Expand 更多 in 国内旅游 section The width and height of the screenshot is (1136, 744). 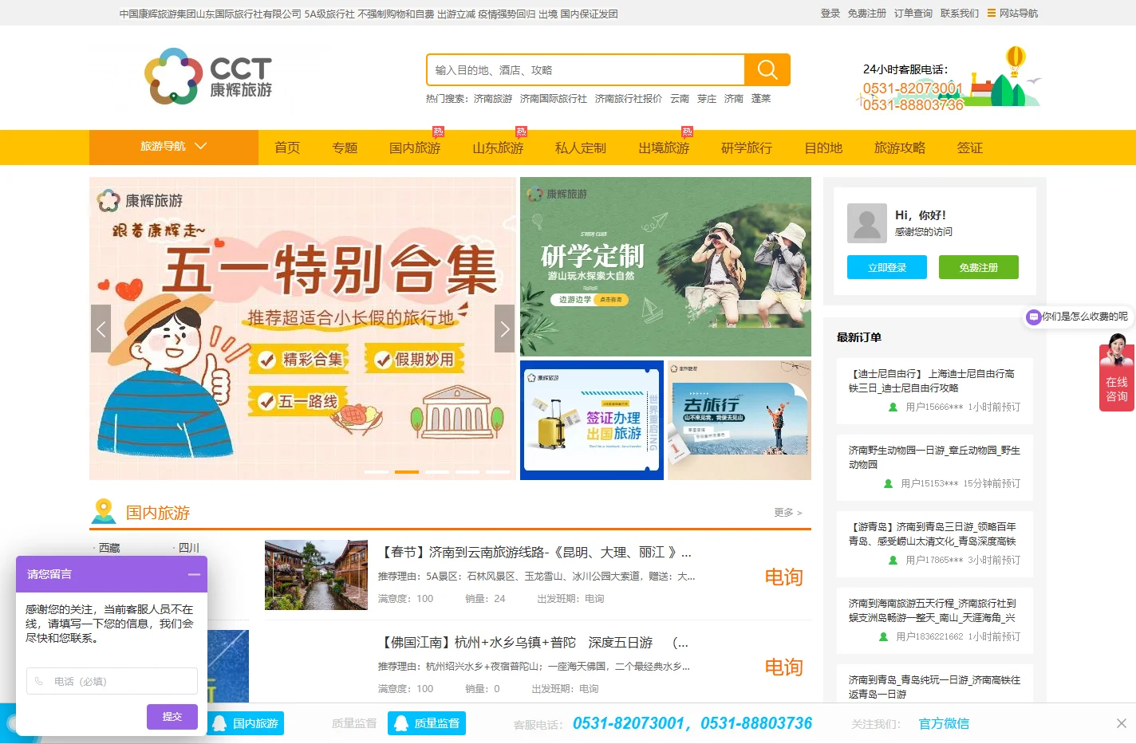point(787,512)
